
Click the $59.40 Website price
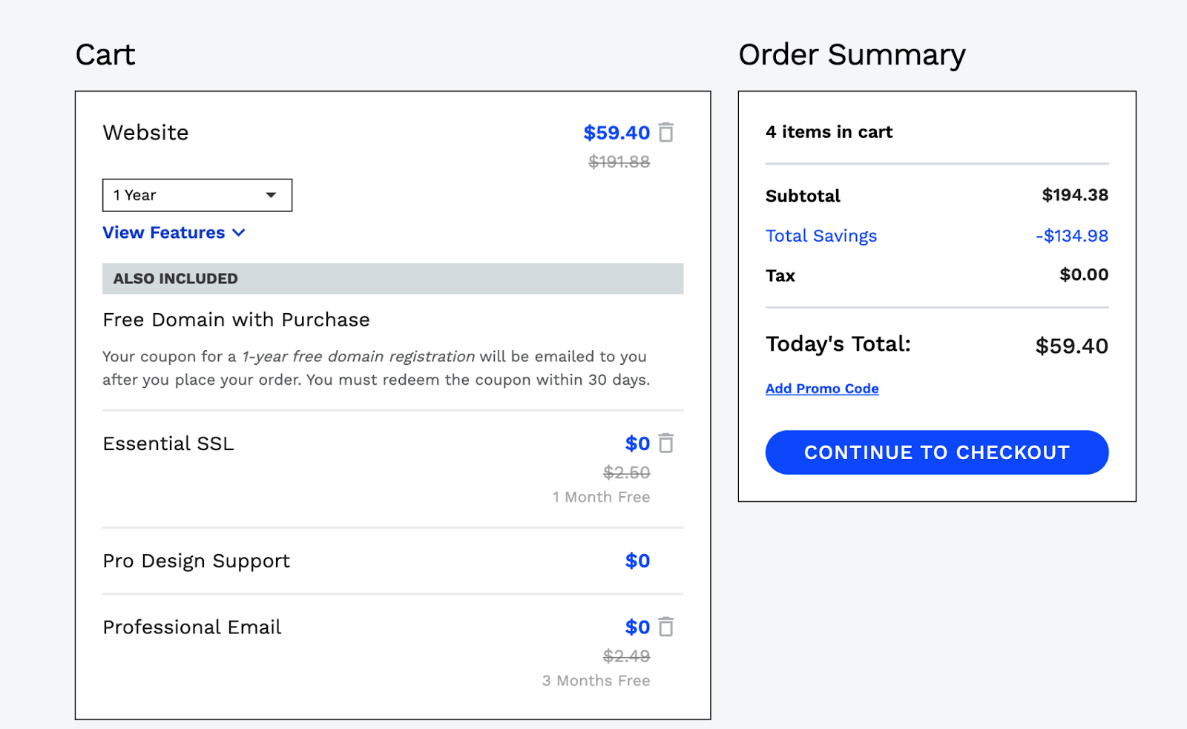point(616,133)
